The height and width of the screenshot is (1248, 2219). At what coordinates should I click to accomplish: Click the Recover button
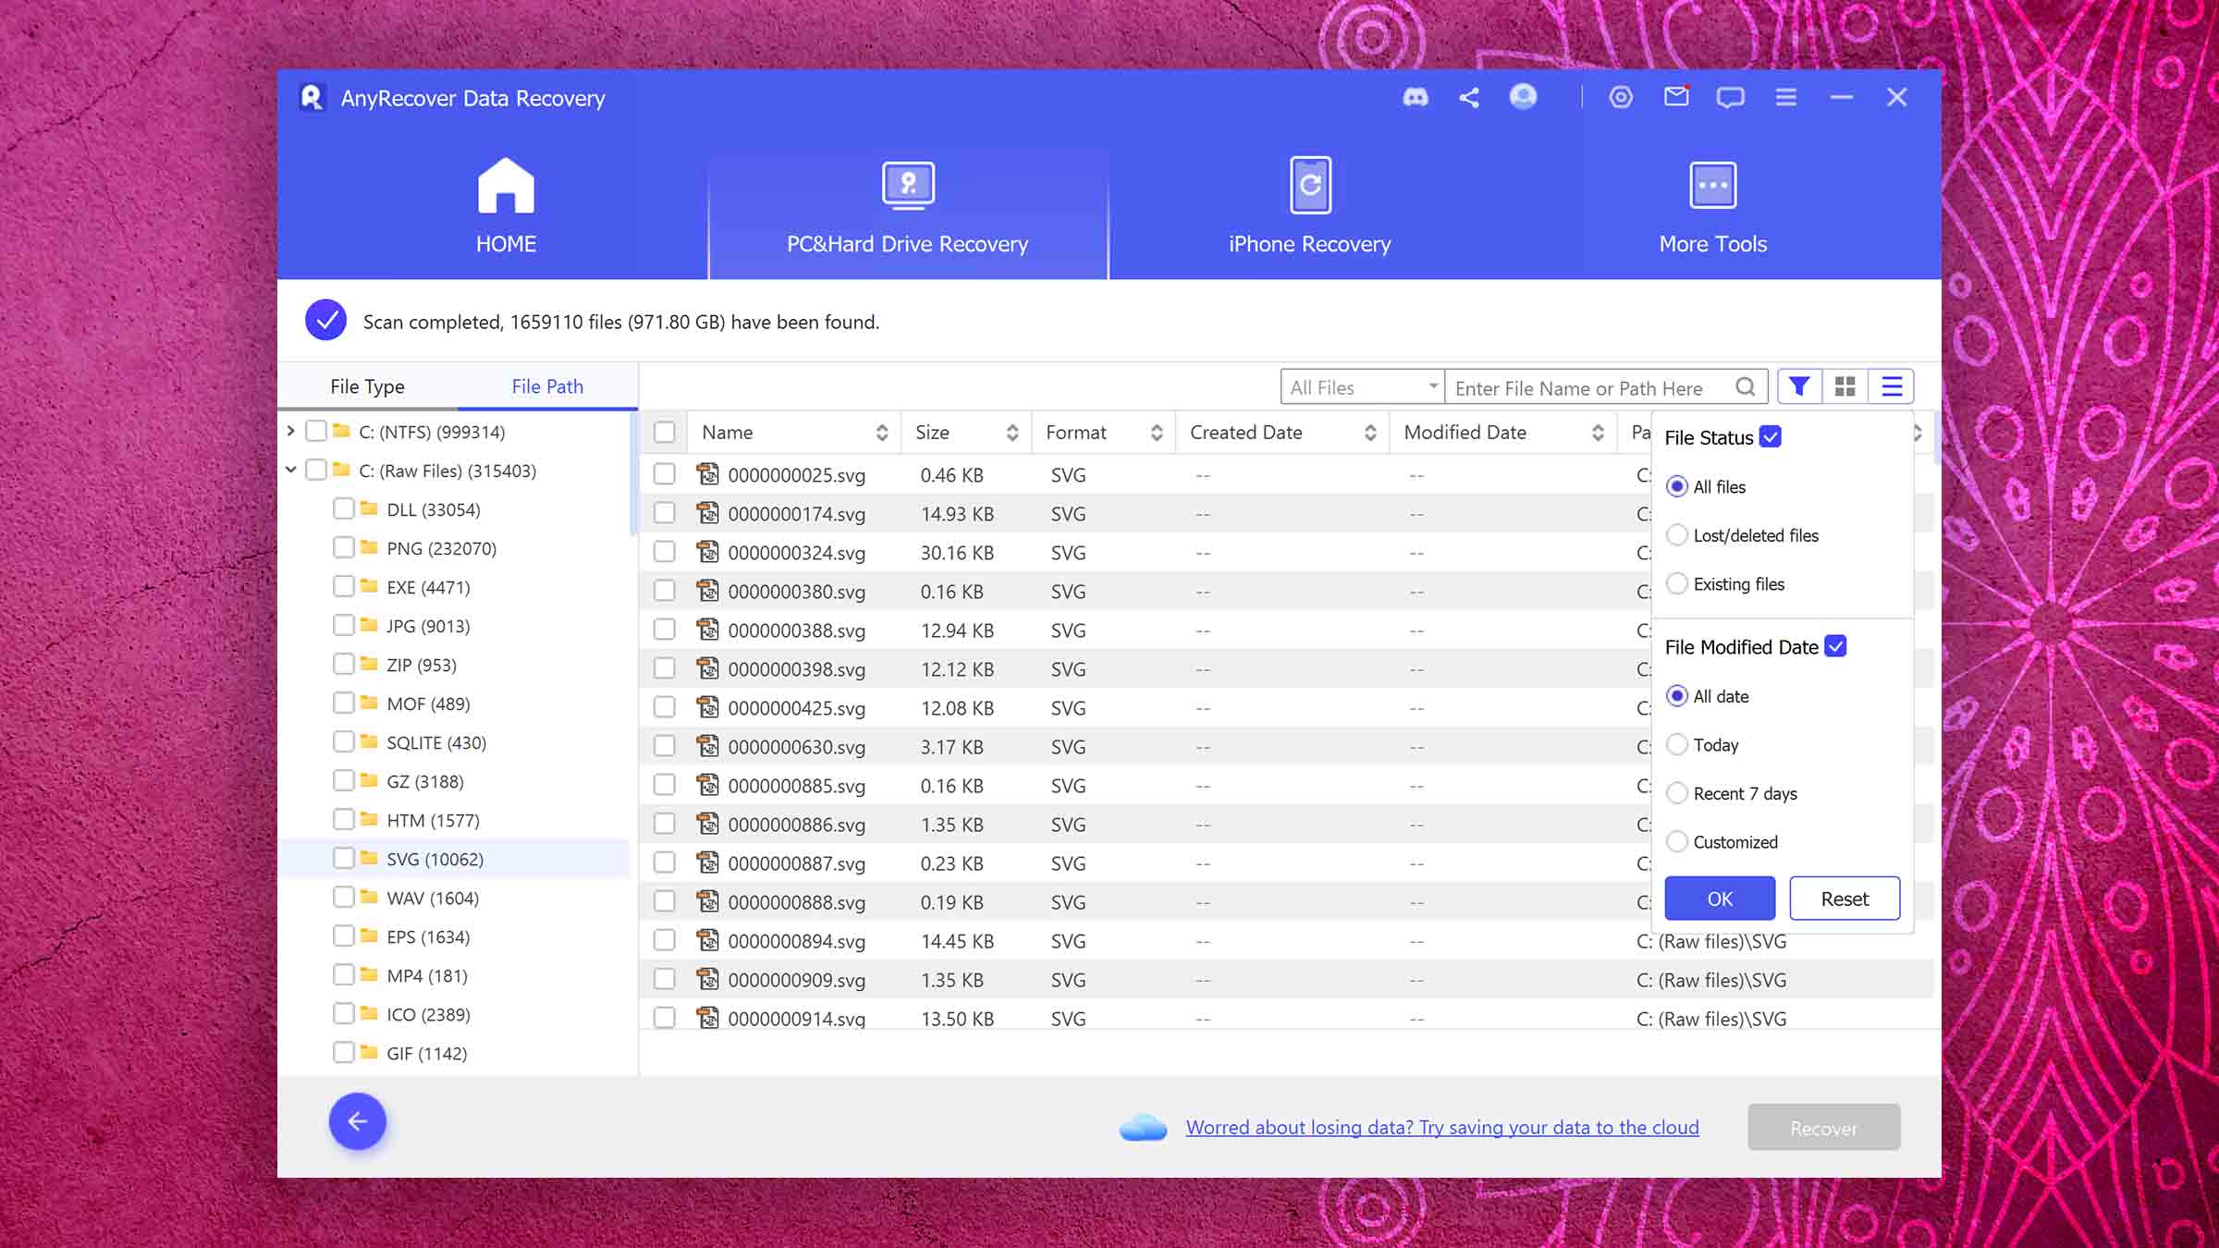[x=1823, y=1128]
